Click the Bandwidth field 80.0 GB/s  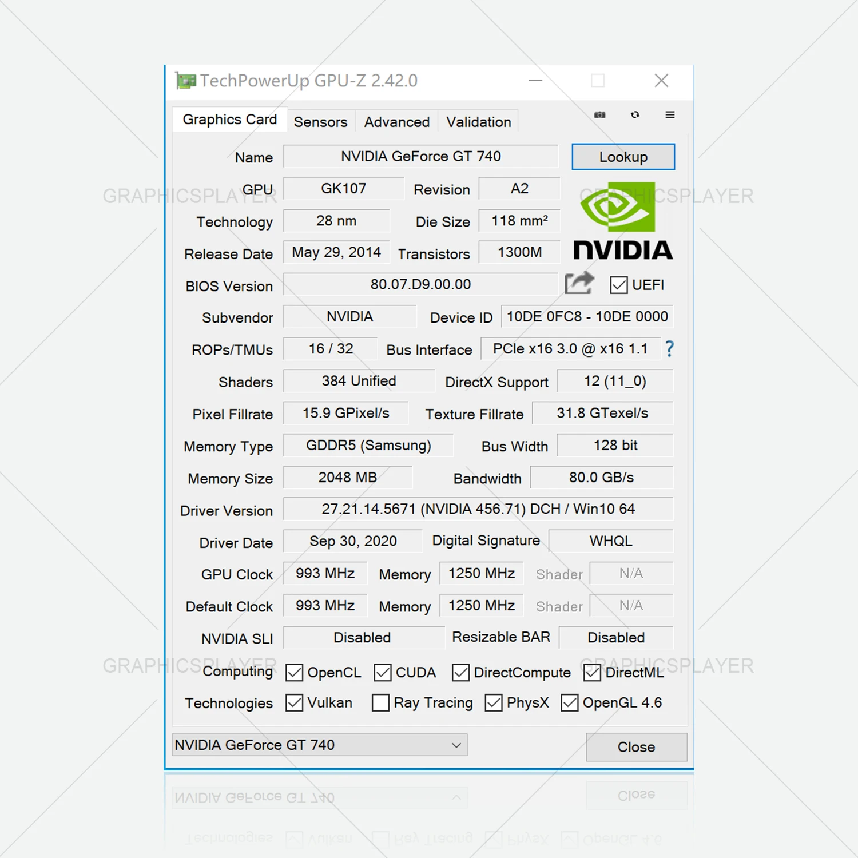(602, 477)
